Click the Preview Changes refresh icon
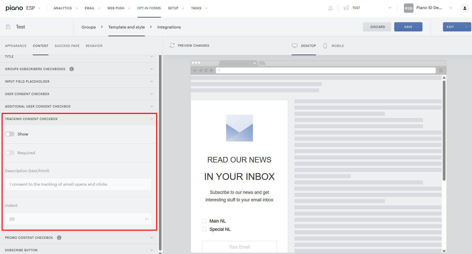472x254 pixels. coord(172,45)
